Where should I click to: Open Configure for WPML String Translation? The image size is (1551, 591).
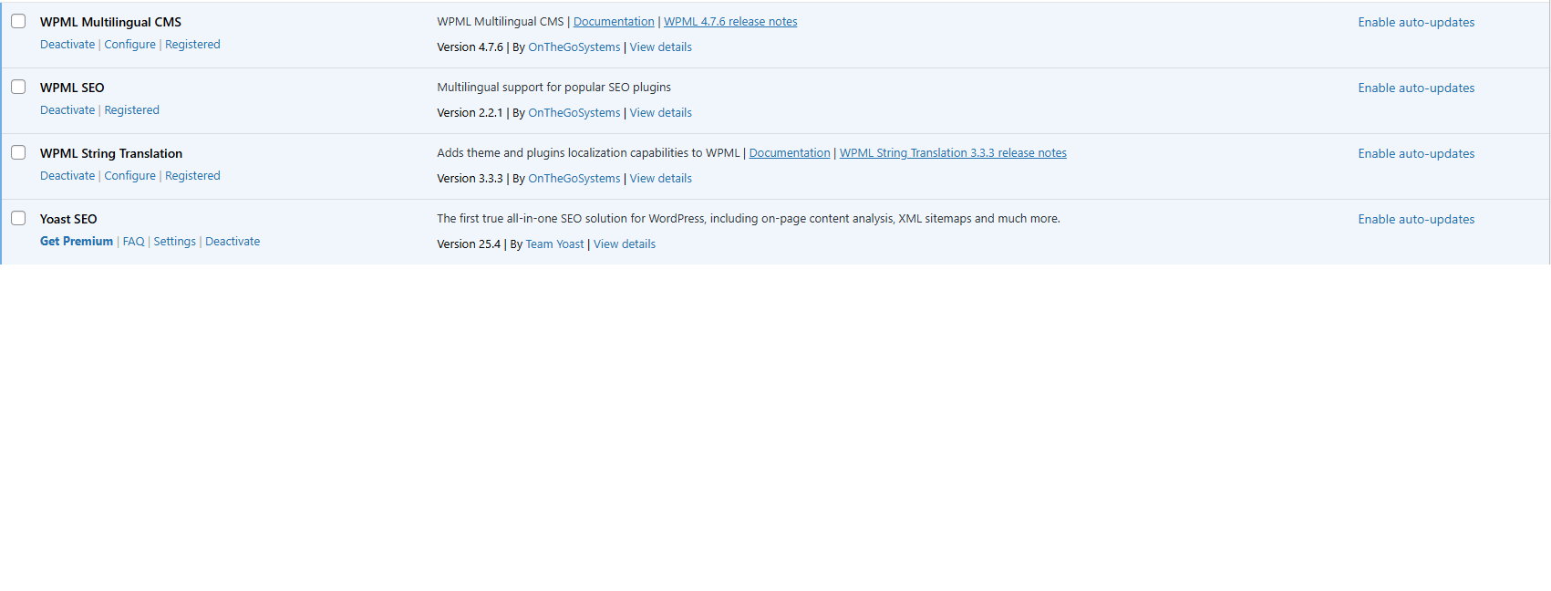129,176
